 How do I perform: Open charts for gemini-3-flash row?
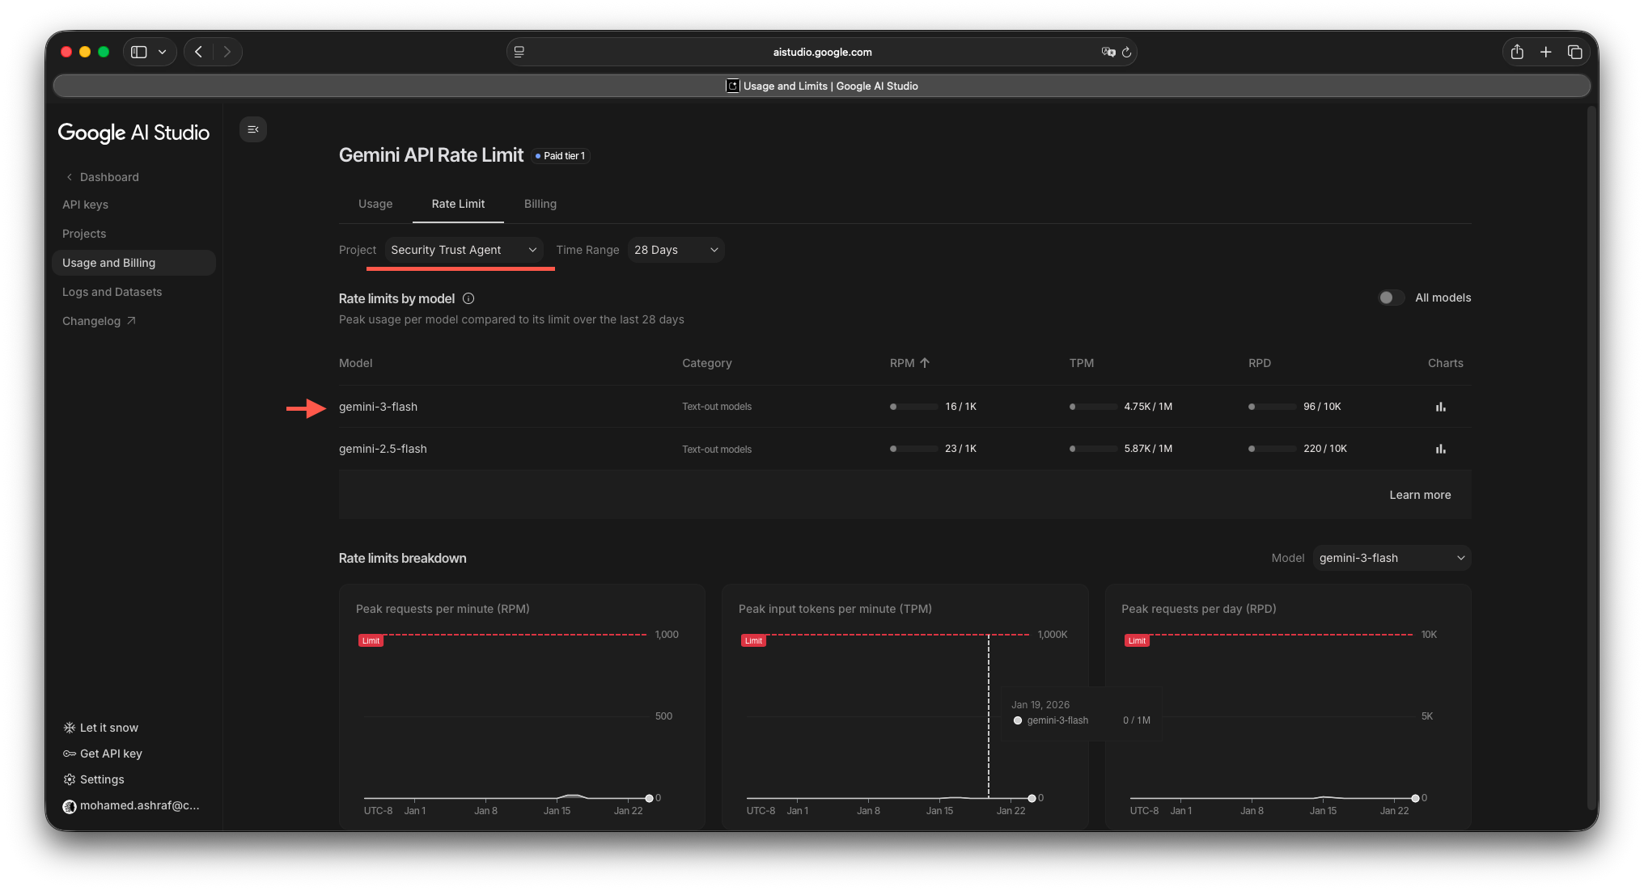[1440, 407]
